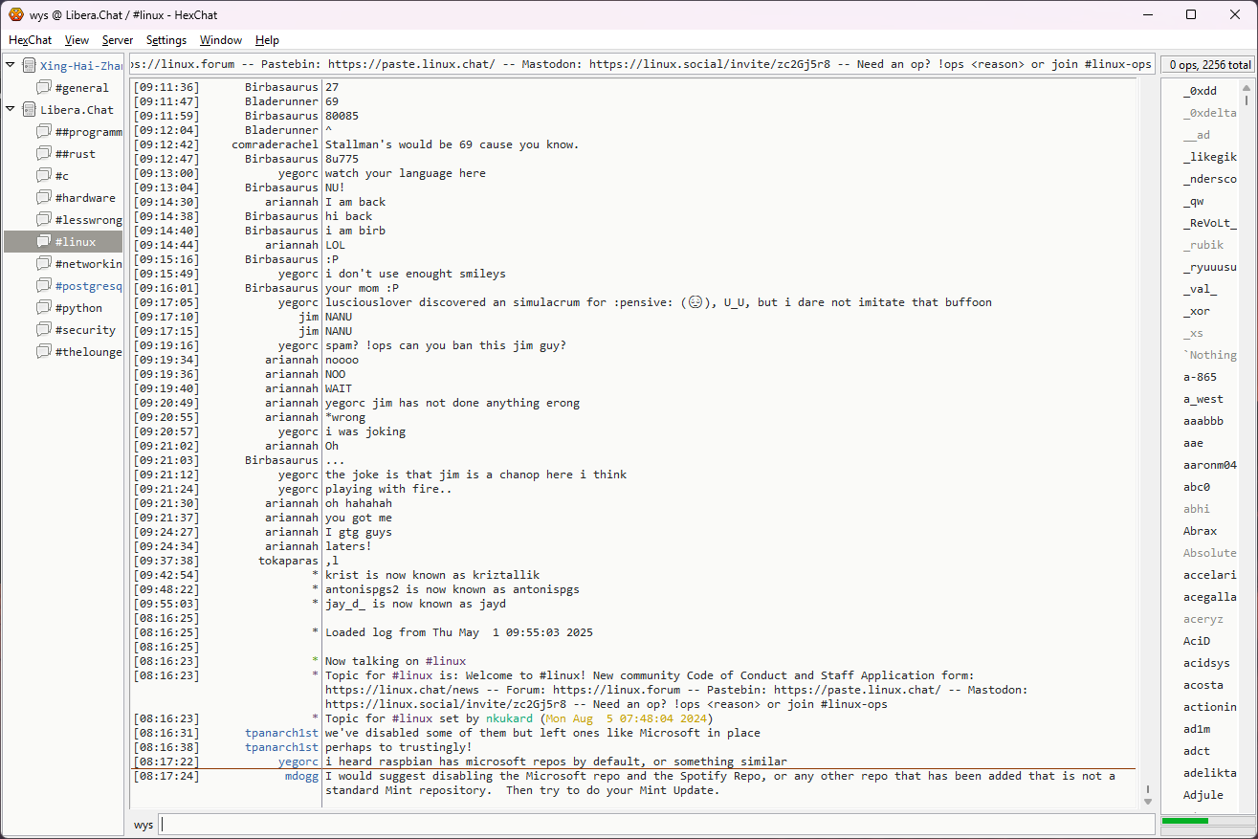Image resolution: width=1258 pixels, height=839 pixels.
Task: Click the Libera.Chat server icon
Action: (x=29, y=110)
